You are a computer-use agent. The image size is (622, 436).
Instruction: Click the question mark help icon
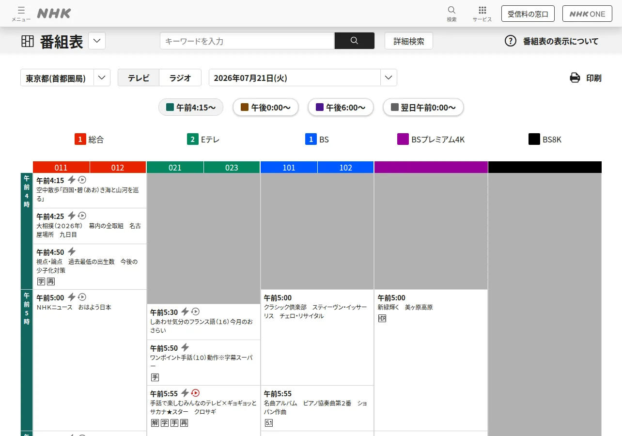(511, 41)
